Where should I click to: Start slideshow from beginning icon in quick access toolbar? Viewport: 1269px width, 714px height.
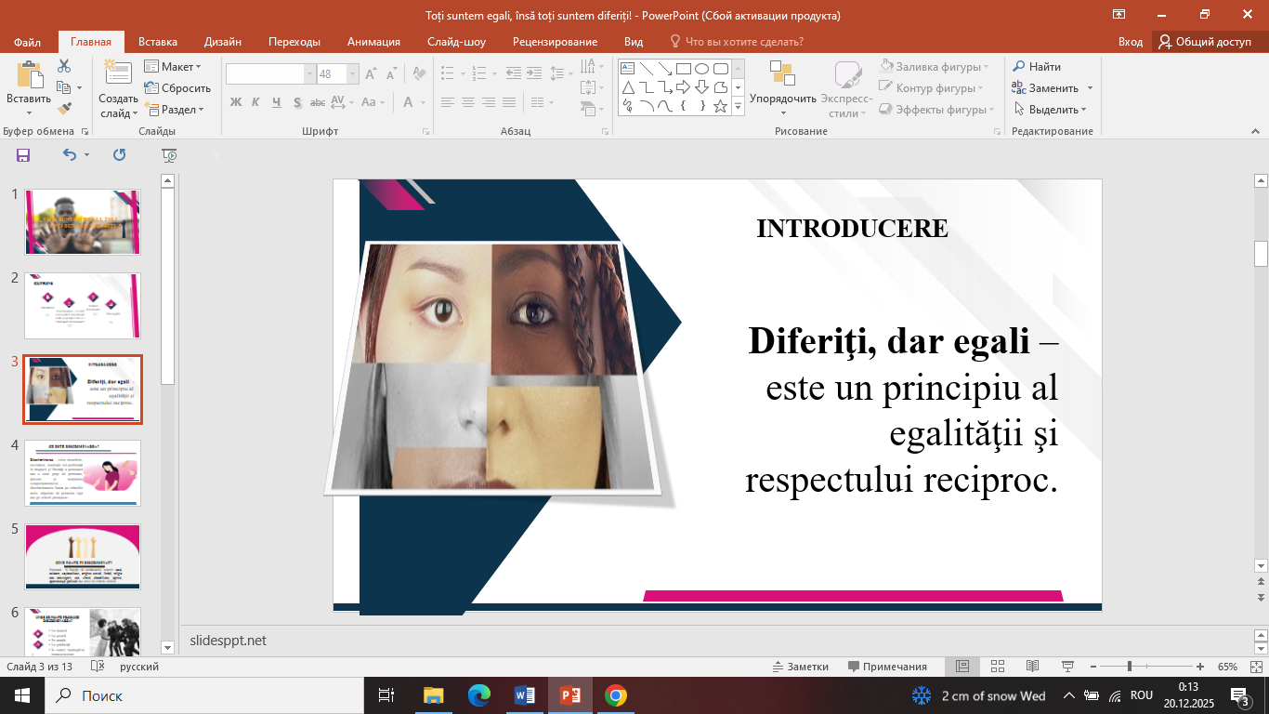click(x=168, y=155)
